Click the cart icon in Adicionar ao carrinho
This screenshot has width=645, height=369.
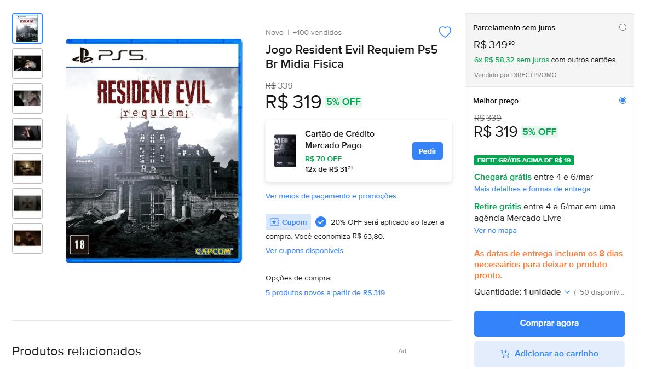505,354
